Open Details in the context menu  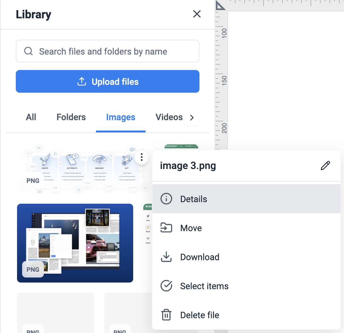[193, 199]
